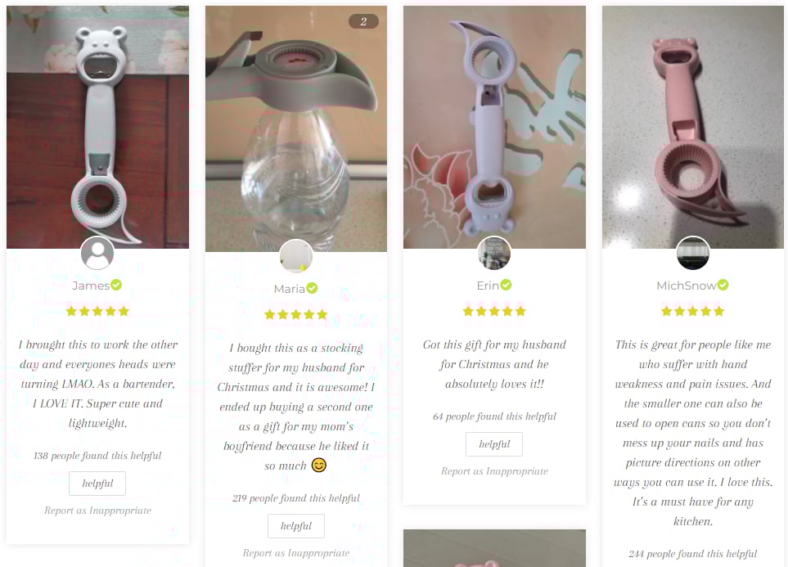Screen dimensions: 788x567
Task: Open Maria's bottle opener photo
Action: (296, 128)
